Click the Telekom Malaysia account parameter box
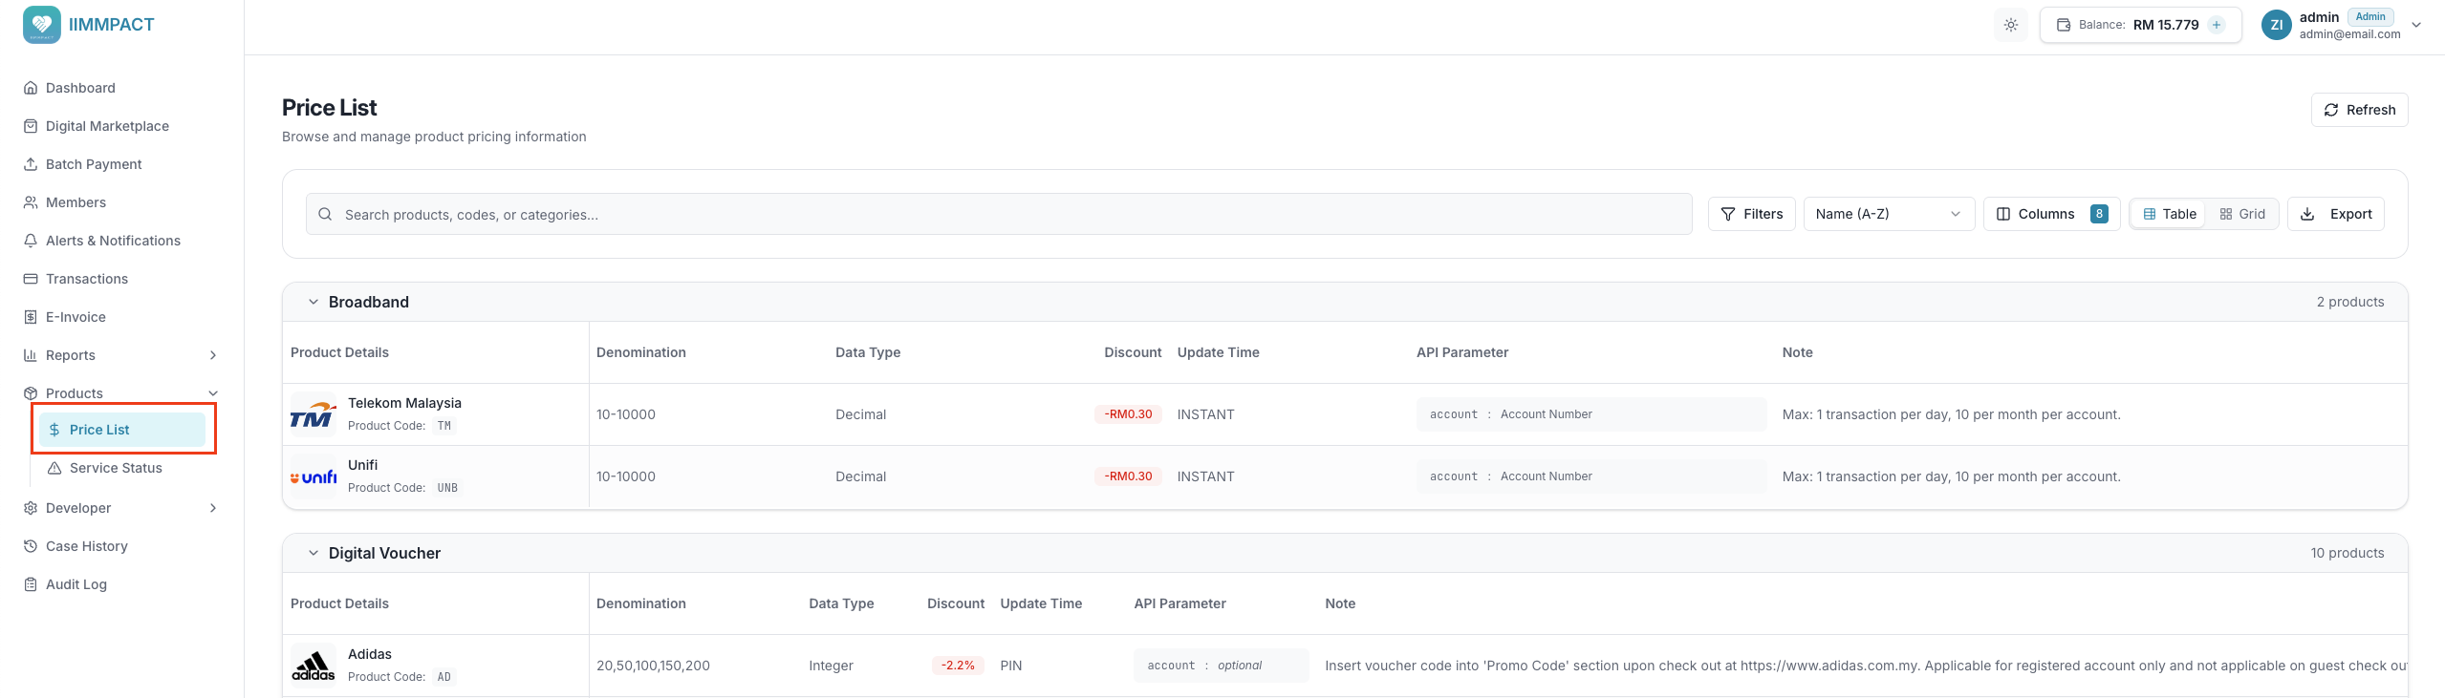The width and height of the screenshot is (2445, 698). coord(1591,414)
